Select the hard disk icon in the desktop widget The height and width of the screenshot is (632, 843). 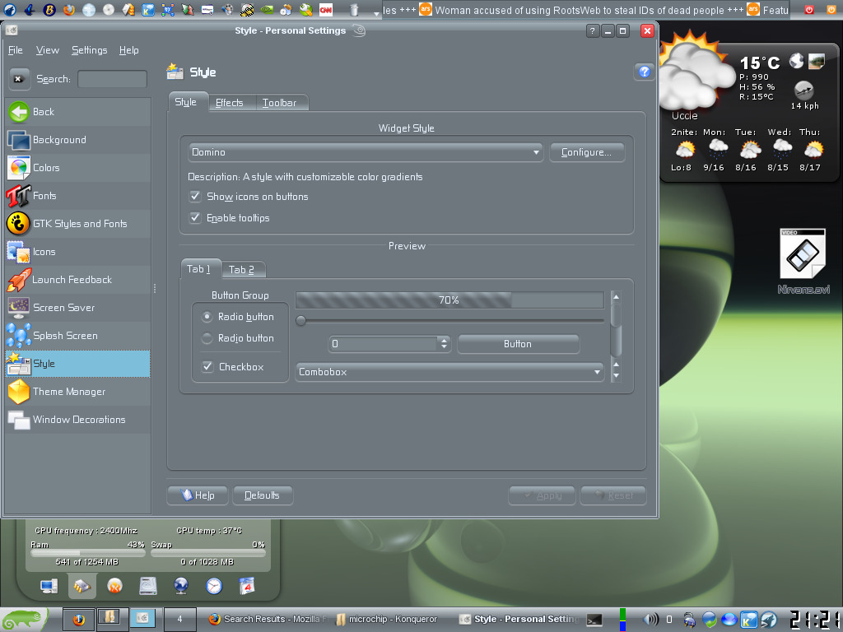tap(148, 586)
